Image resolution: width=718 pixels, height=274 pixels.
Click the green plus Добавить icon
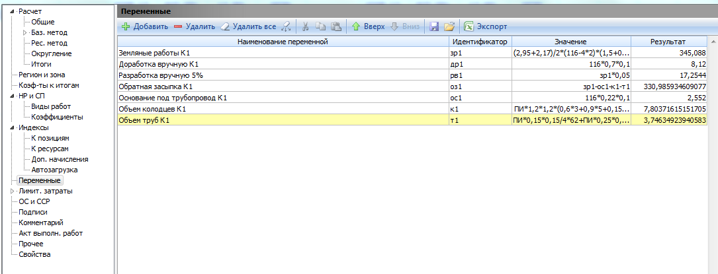(x=125, y=27)
